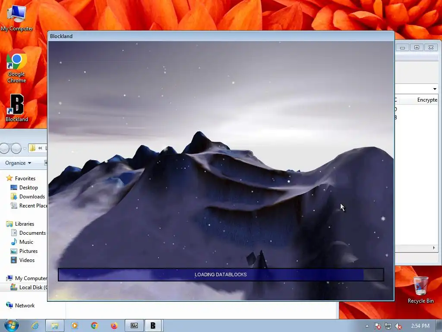Open the Organize menu in Explorer

point(18,163)
